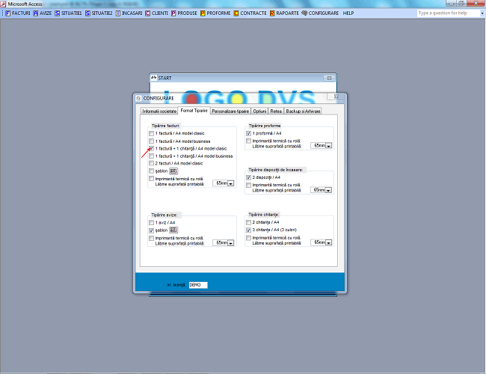
Task: Expand the 65mm dropdown in Tipărire proforme
Action: (x=328, y=146)
